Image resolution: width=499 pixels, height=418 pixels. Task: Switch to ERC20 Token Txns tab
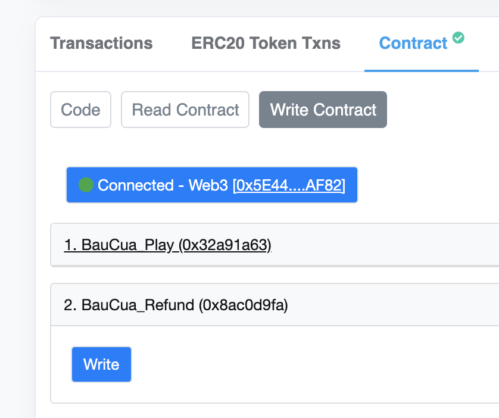coord(266,43)
